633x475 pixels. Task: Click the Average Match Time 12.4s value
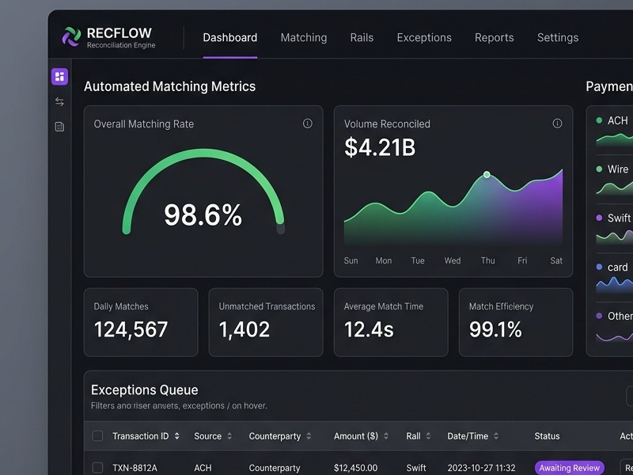[369, 329]
